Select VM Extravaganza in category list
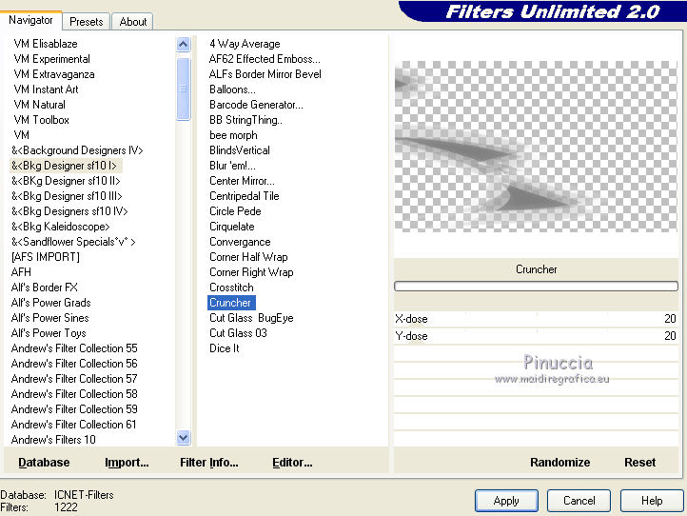 point(54,74)
